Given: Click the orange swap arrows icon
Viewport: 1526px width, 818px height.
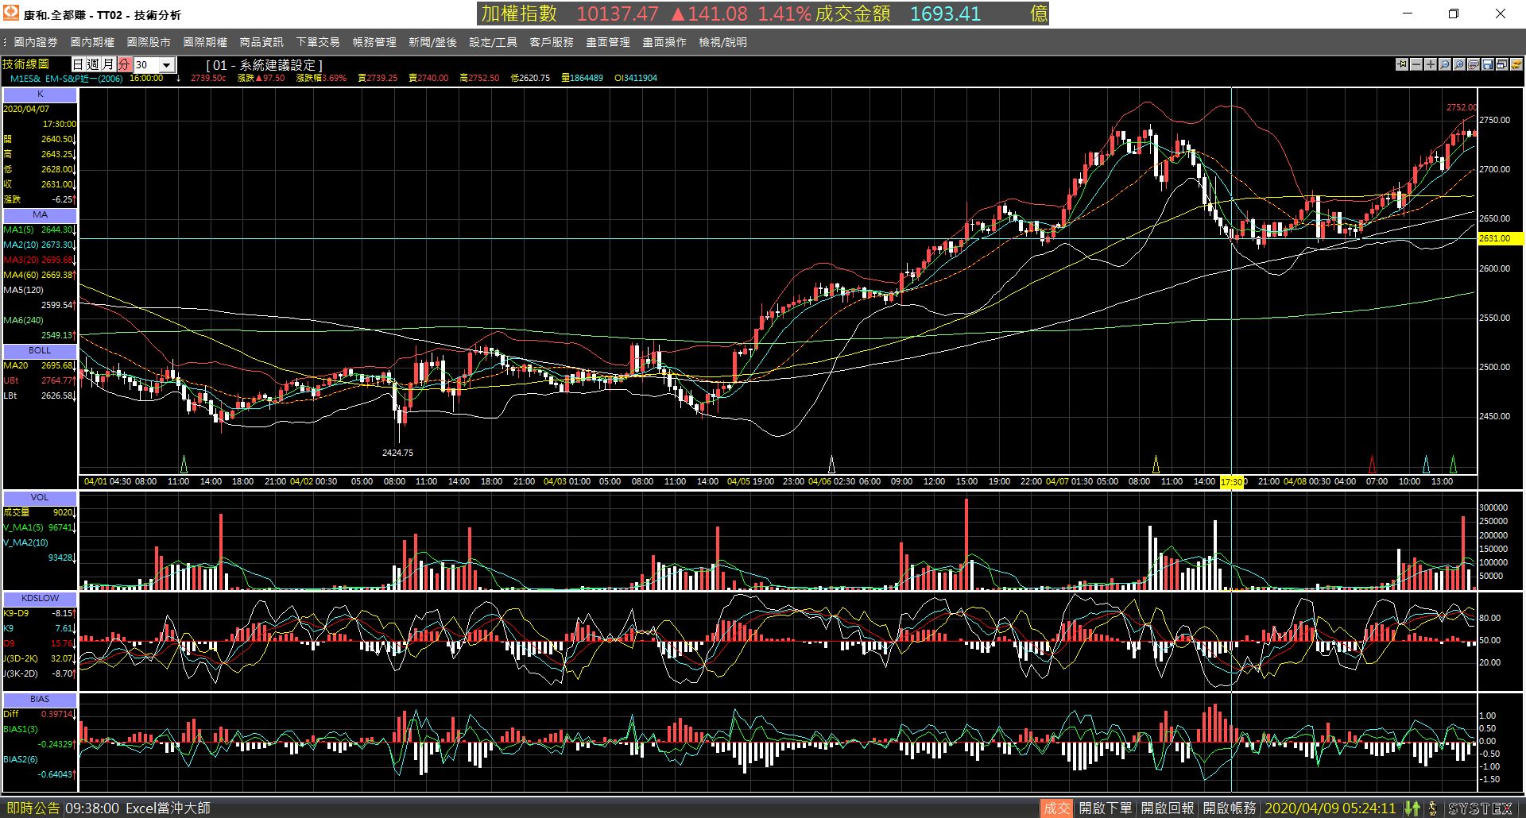Looking at the screenshot, I should [1516, 64].
